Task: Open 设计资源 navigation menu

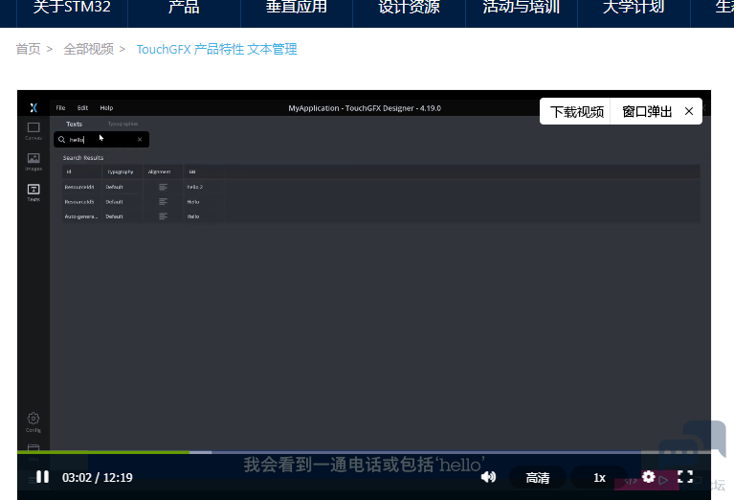Action: click(x=409, y=7)
